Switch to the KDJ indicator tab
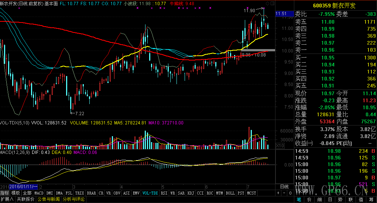The height and width of the screenshot is (203, 377). [191, 193]
